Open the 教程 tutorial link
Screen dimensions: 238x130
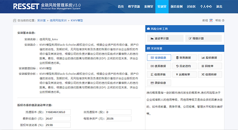click(x=205, y=20)
